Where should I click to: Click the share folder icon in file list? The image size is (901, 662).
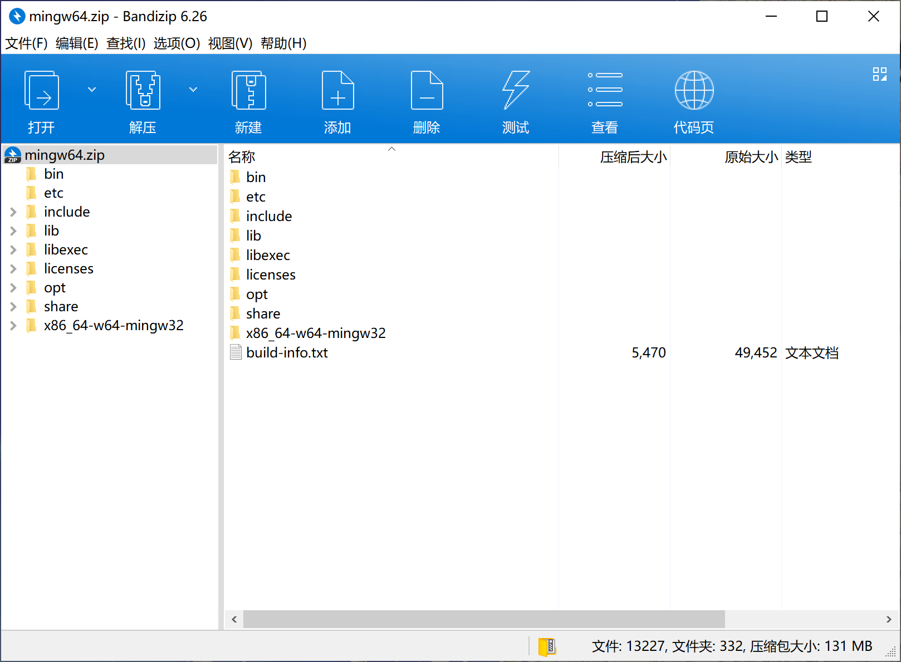[x=236, y=313]
